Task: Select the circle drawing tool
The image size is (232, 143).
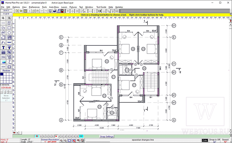Action: [x=9, y=33]
